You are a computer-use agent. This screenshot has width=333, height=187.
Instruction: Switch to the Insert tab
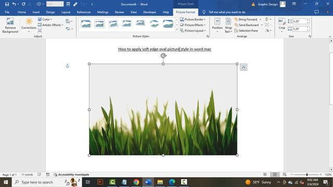tap(36, 12)
